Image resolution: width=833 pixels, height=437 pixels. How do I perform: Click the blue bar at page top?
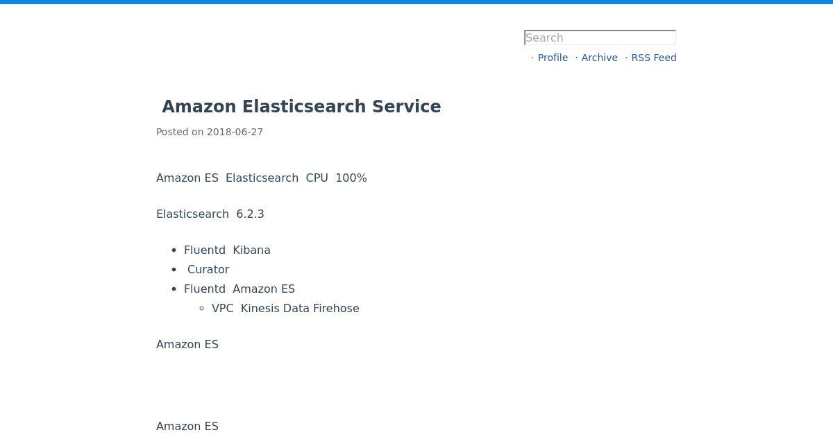[416, 2]
